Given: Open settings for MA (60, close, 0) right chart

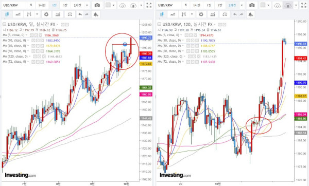Looking at the screenshot, I should (x=193, y=51).
